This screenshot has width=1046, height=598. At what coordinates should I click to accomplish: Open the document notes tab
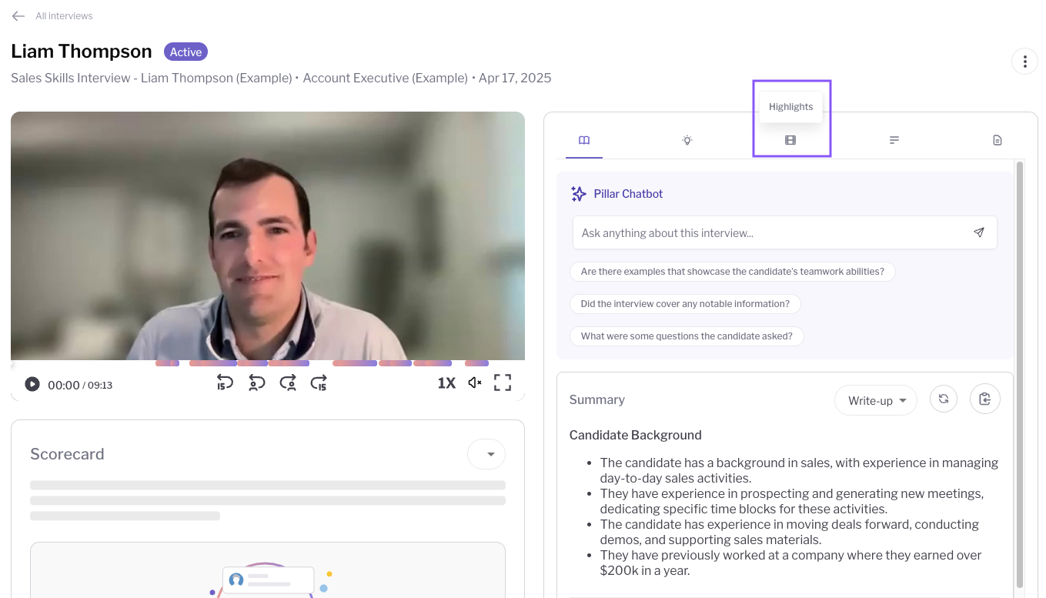(998, 140)
